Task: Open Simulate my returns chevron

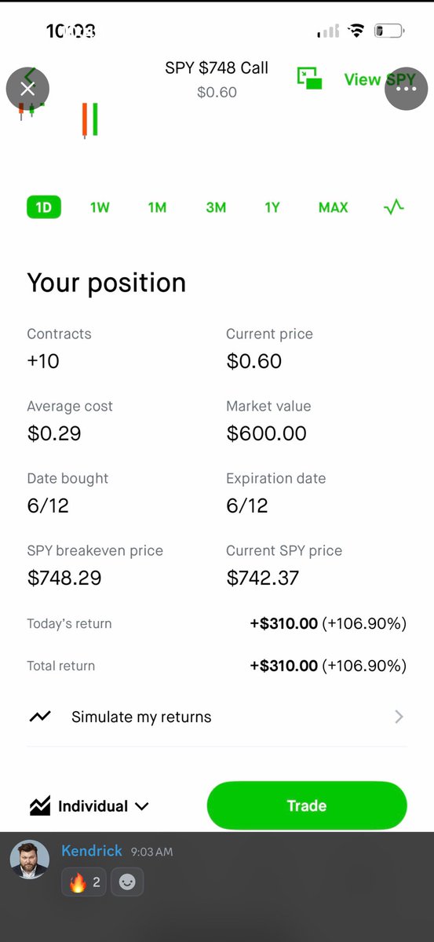Action: (x=399, y=717)
